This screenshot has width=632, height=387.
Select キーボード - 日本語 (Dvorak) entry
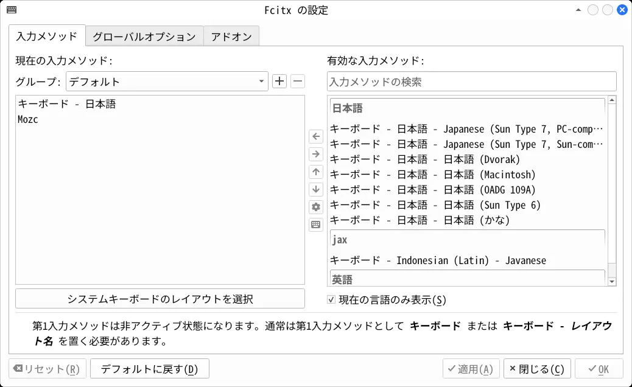click(425, 159)
